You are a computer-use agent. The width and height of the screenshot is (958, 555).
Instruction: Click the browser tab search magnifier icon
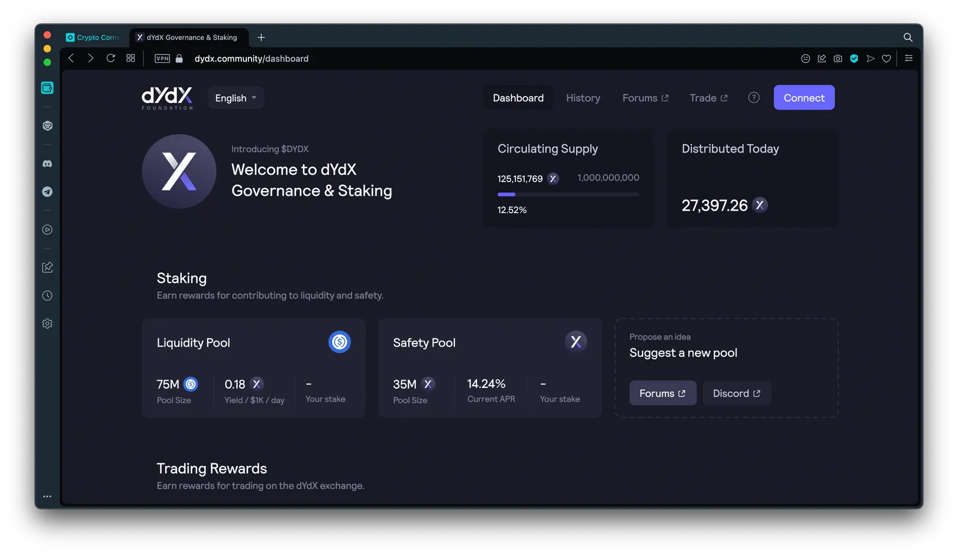pos(908,37)
